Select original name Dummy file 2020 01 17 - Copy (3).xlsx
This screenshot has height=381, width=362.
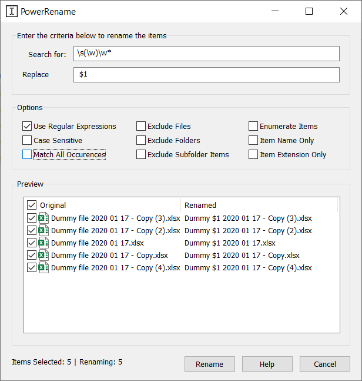(116, 218)
